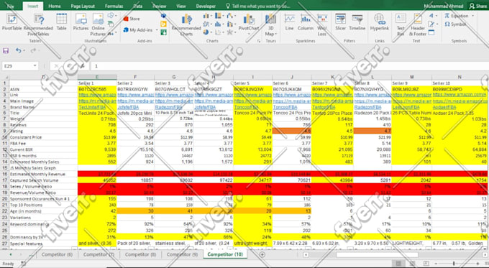Switch to Normal view in status bar
This screenshot has height=268, width=489.
[x=398, y=263]
